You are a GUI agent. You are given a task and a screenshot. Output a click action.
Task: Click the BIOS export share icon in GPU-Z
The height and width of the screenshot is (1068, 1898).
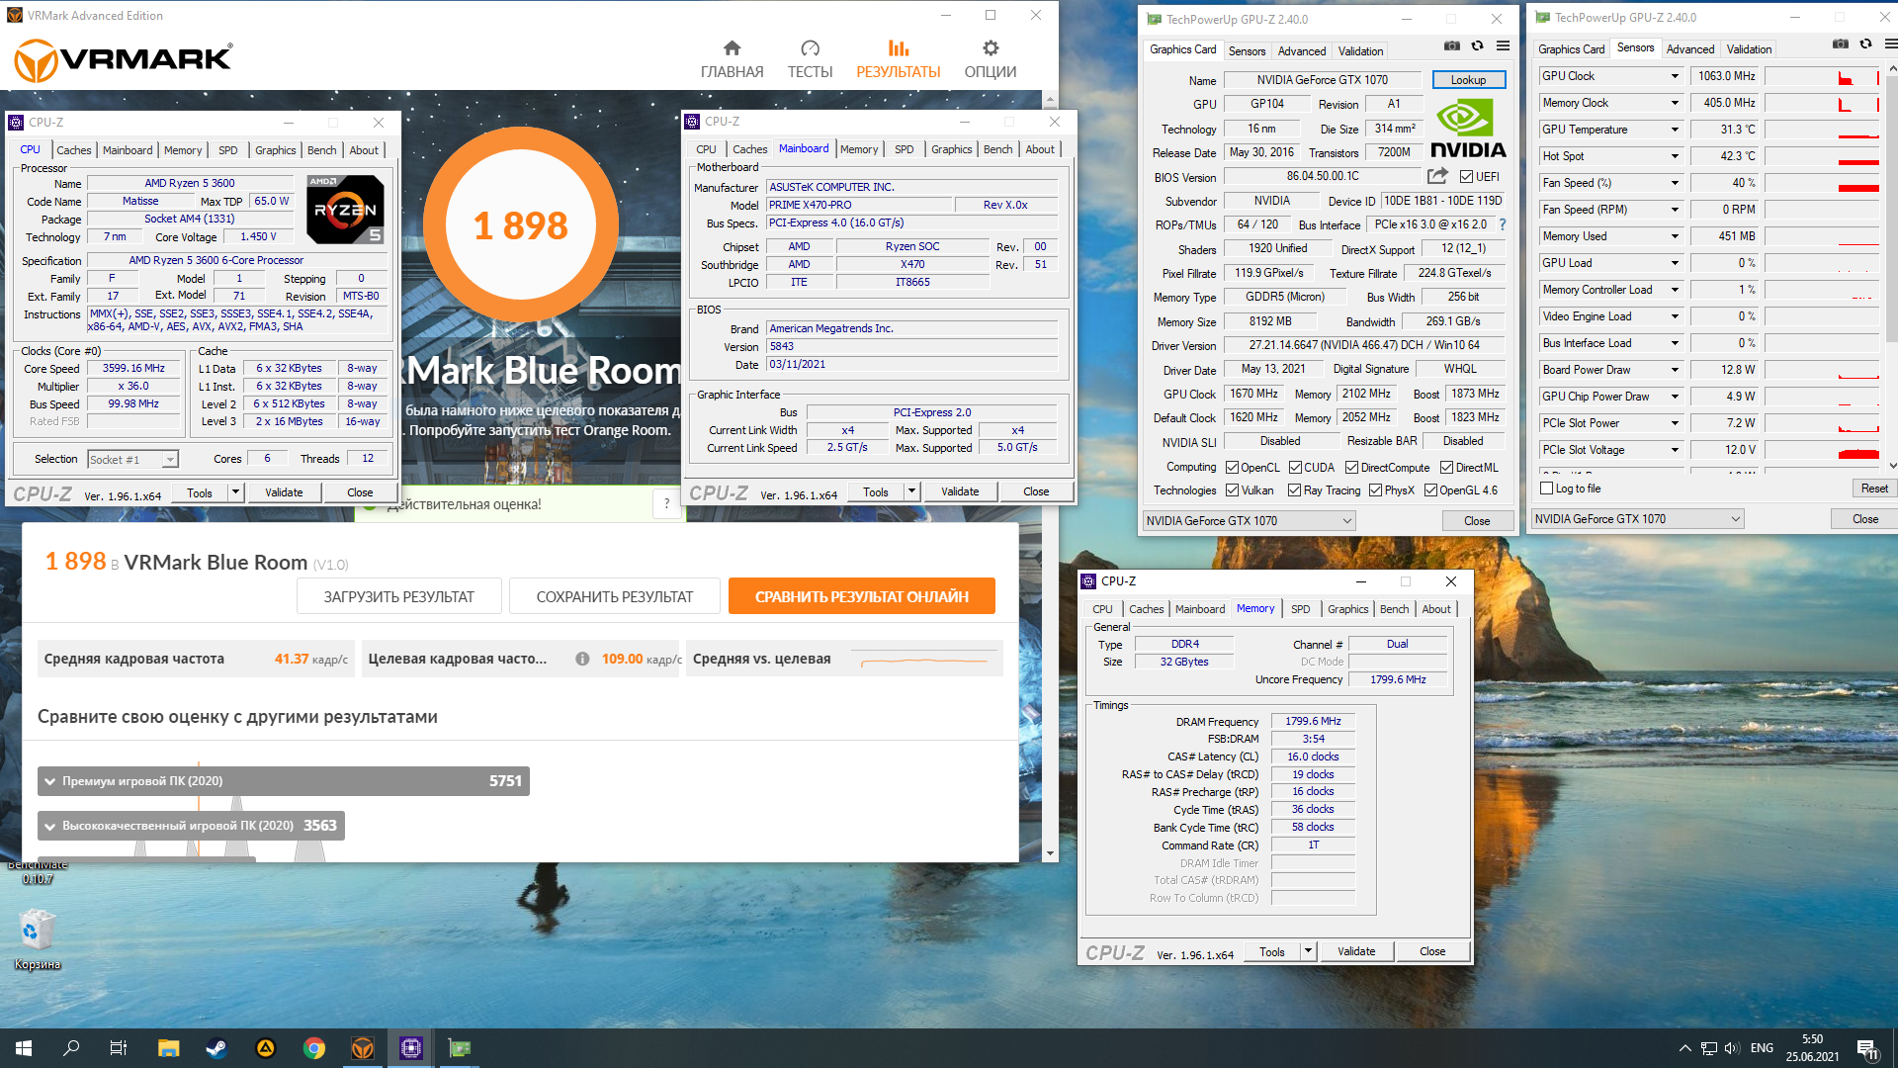tap(1437, 176)
